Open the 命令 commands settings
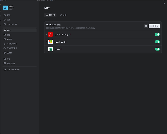The width and height of the screenshot is (167, 134). click(20, 59)
